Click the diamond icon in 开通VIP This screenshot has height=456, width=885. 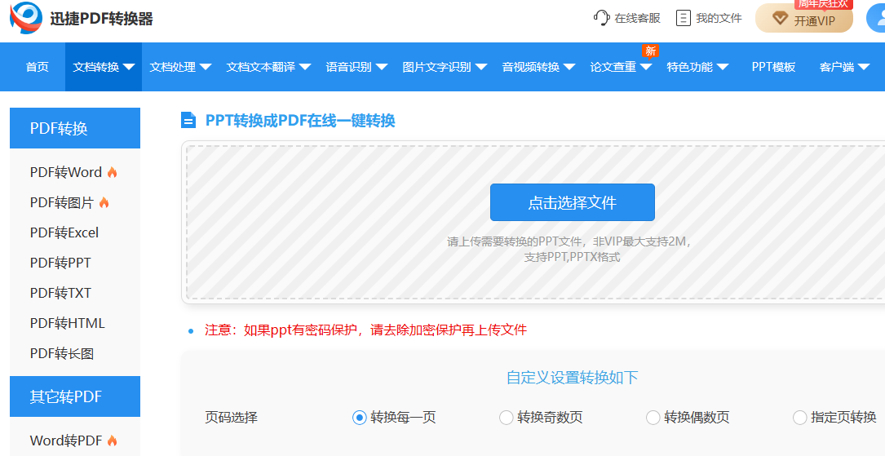[780, 20]
